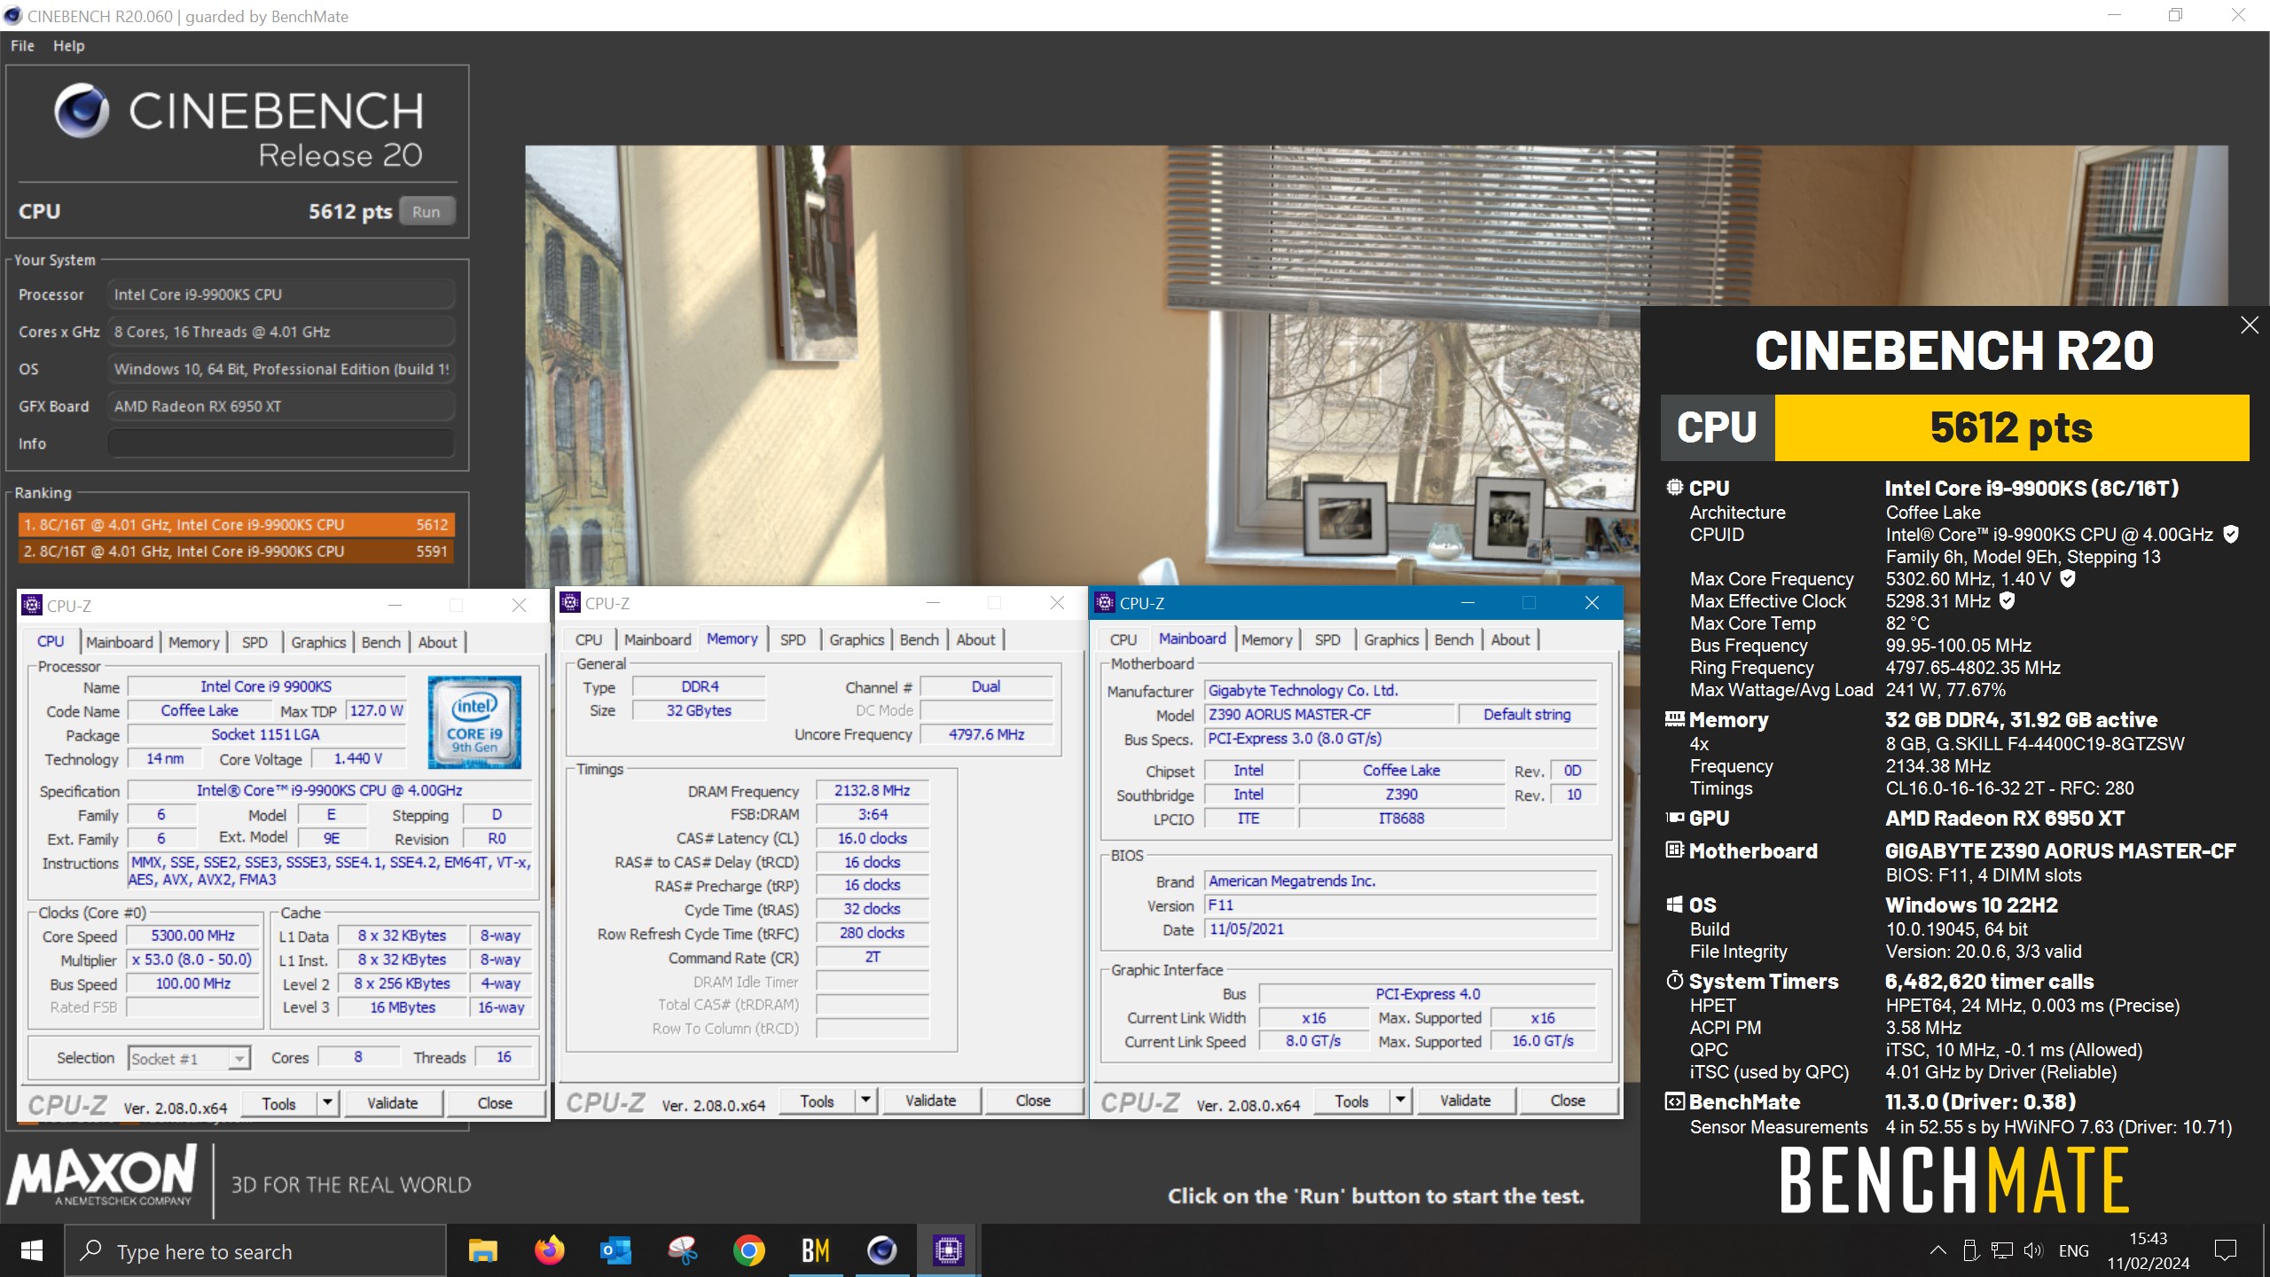Open the Help menu in Cinebench
Viewport: 2270px width, 1277px height.
coord(68,46)
